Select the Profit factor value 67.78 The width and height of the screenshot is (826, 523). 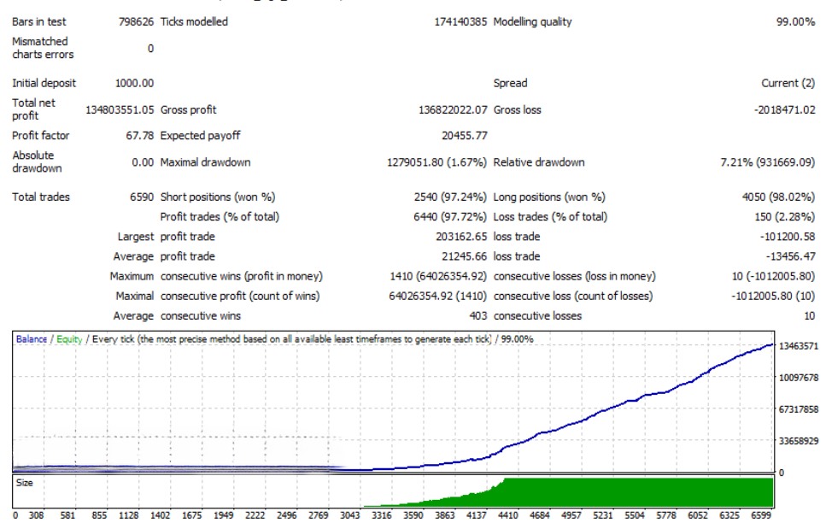139,136
